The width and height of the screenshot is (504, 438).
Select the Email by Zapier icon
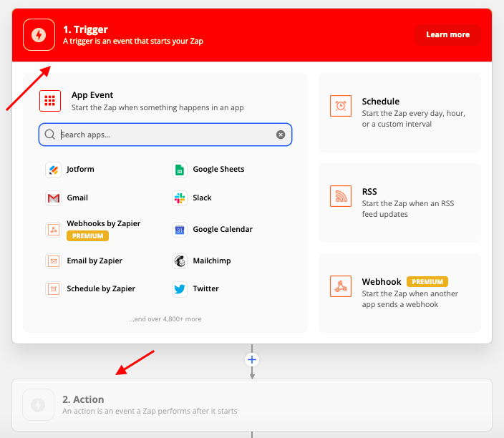[54, 261]
